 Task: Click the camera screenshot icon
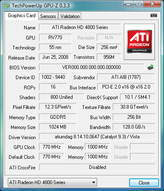[154, 16]
